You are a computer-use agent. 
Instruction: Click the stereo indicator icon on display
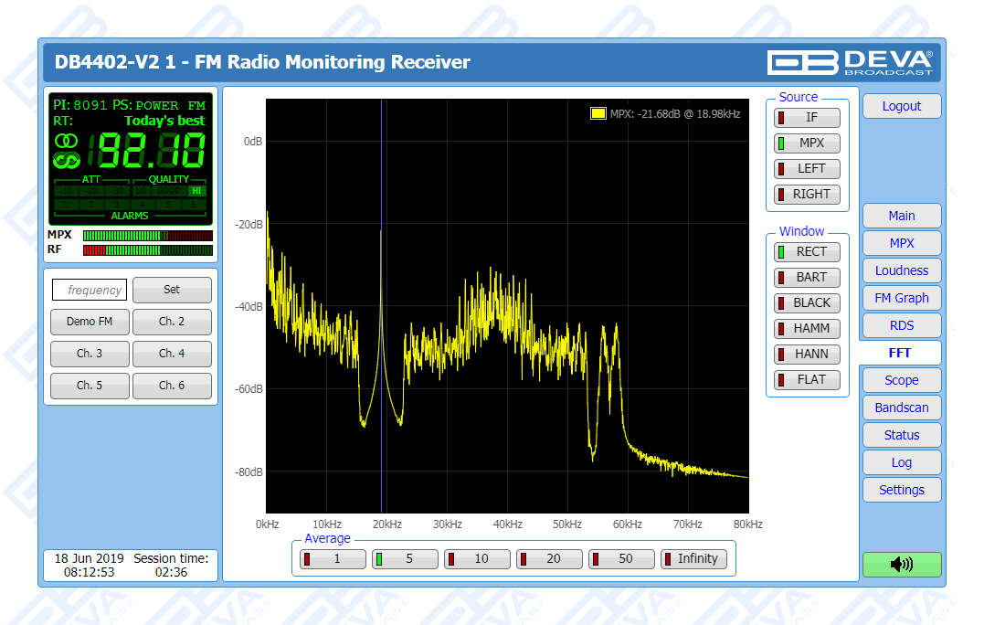click(x=66, y=141)
